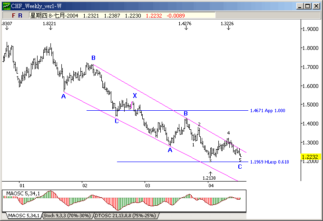Click the open price 1.2321 in data bar
Image resolution: width=323 pixels, height=221 pixels.
tap(91, 16)
